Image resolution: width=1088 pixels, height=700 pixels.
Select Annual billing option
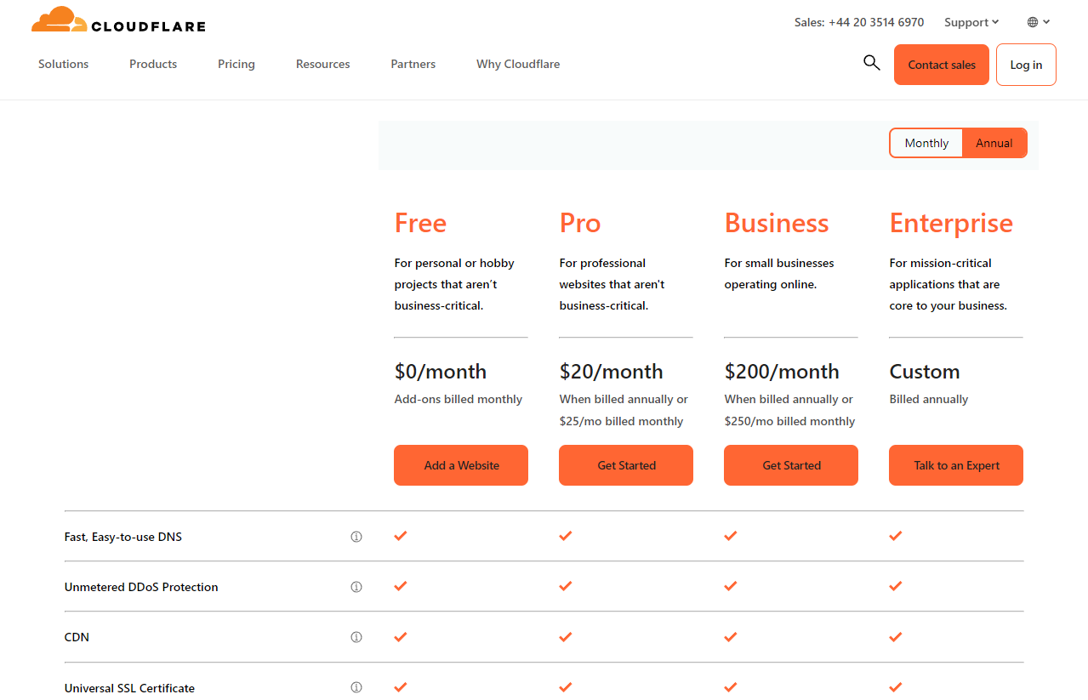(994, 143)
